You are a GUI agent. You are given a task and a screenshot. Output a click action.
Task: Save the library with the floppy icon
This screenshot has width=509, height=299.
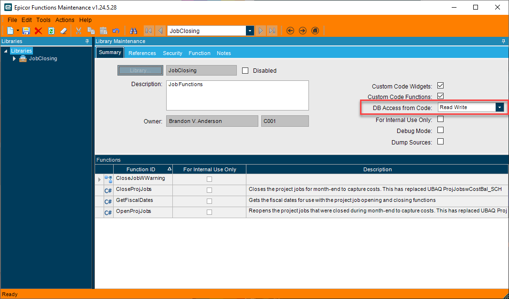26,31
